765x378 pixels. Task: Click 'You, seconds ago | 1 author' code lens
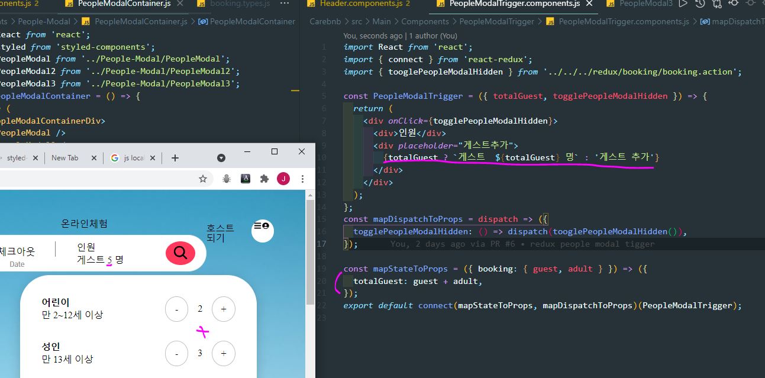coord(401,35)
